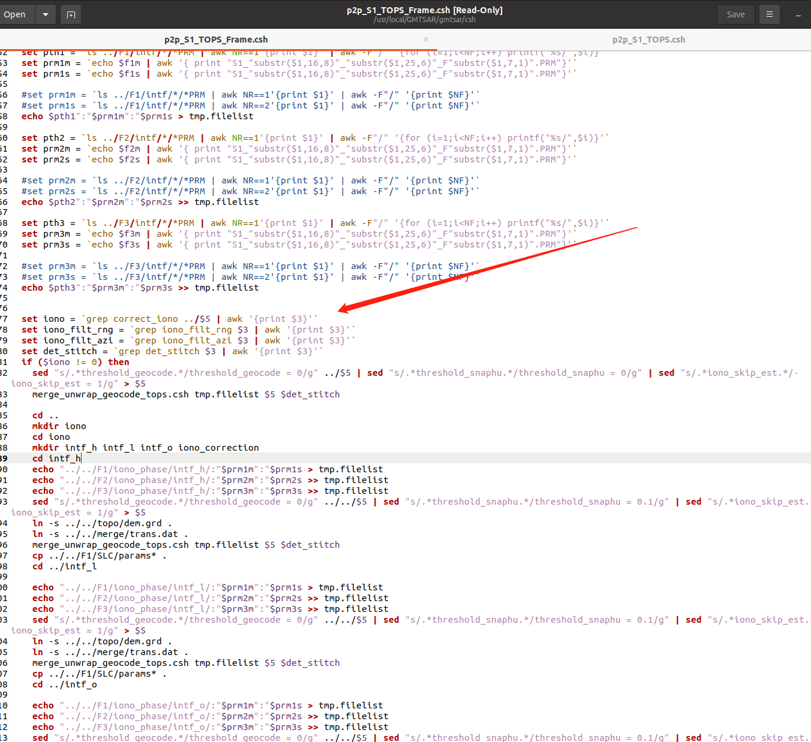Switch to the p2p_S1_TOPS.csh tab
The width and height of the screenshot is (811, 742).
click(x=648, y=39)
